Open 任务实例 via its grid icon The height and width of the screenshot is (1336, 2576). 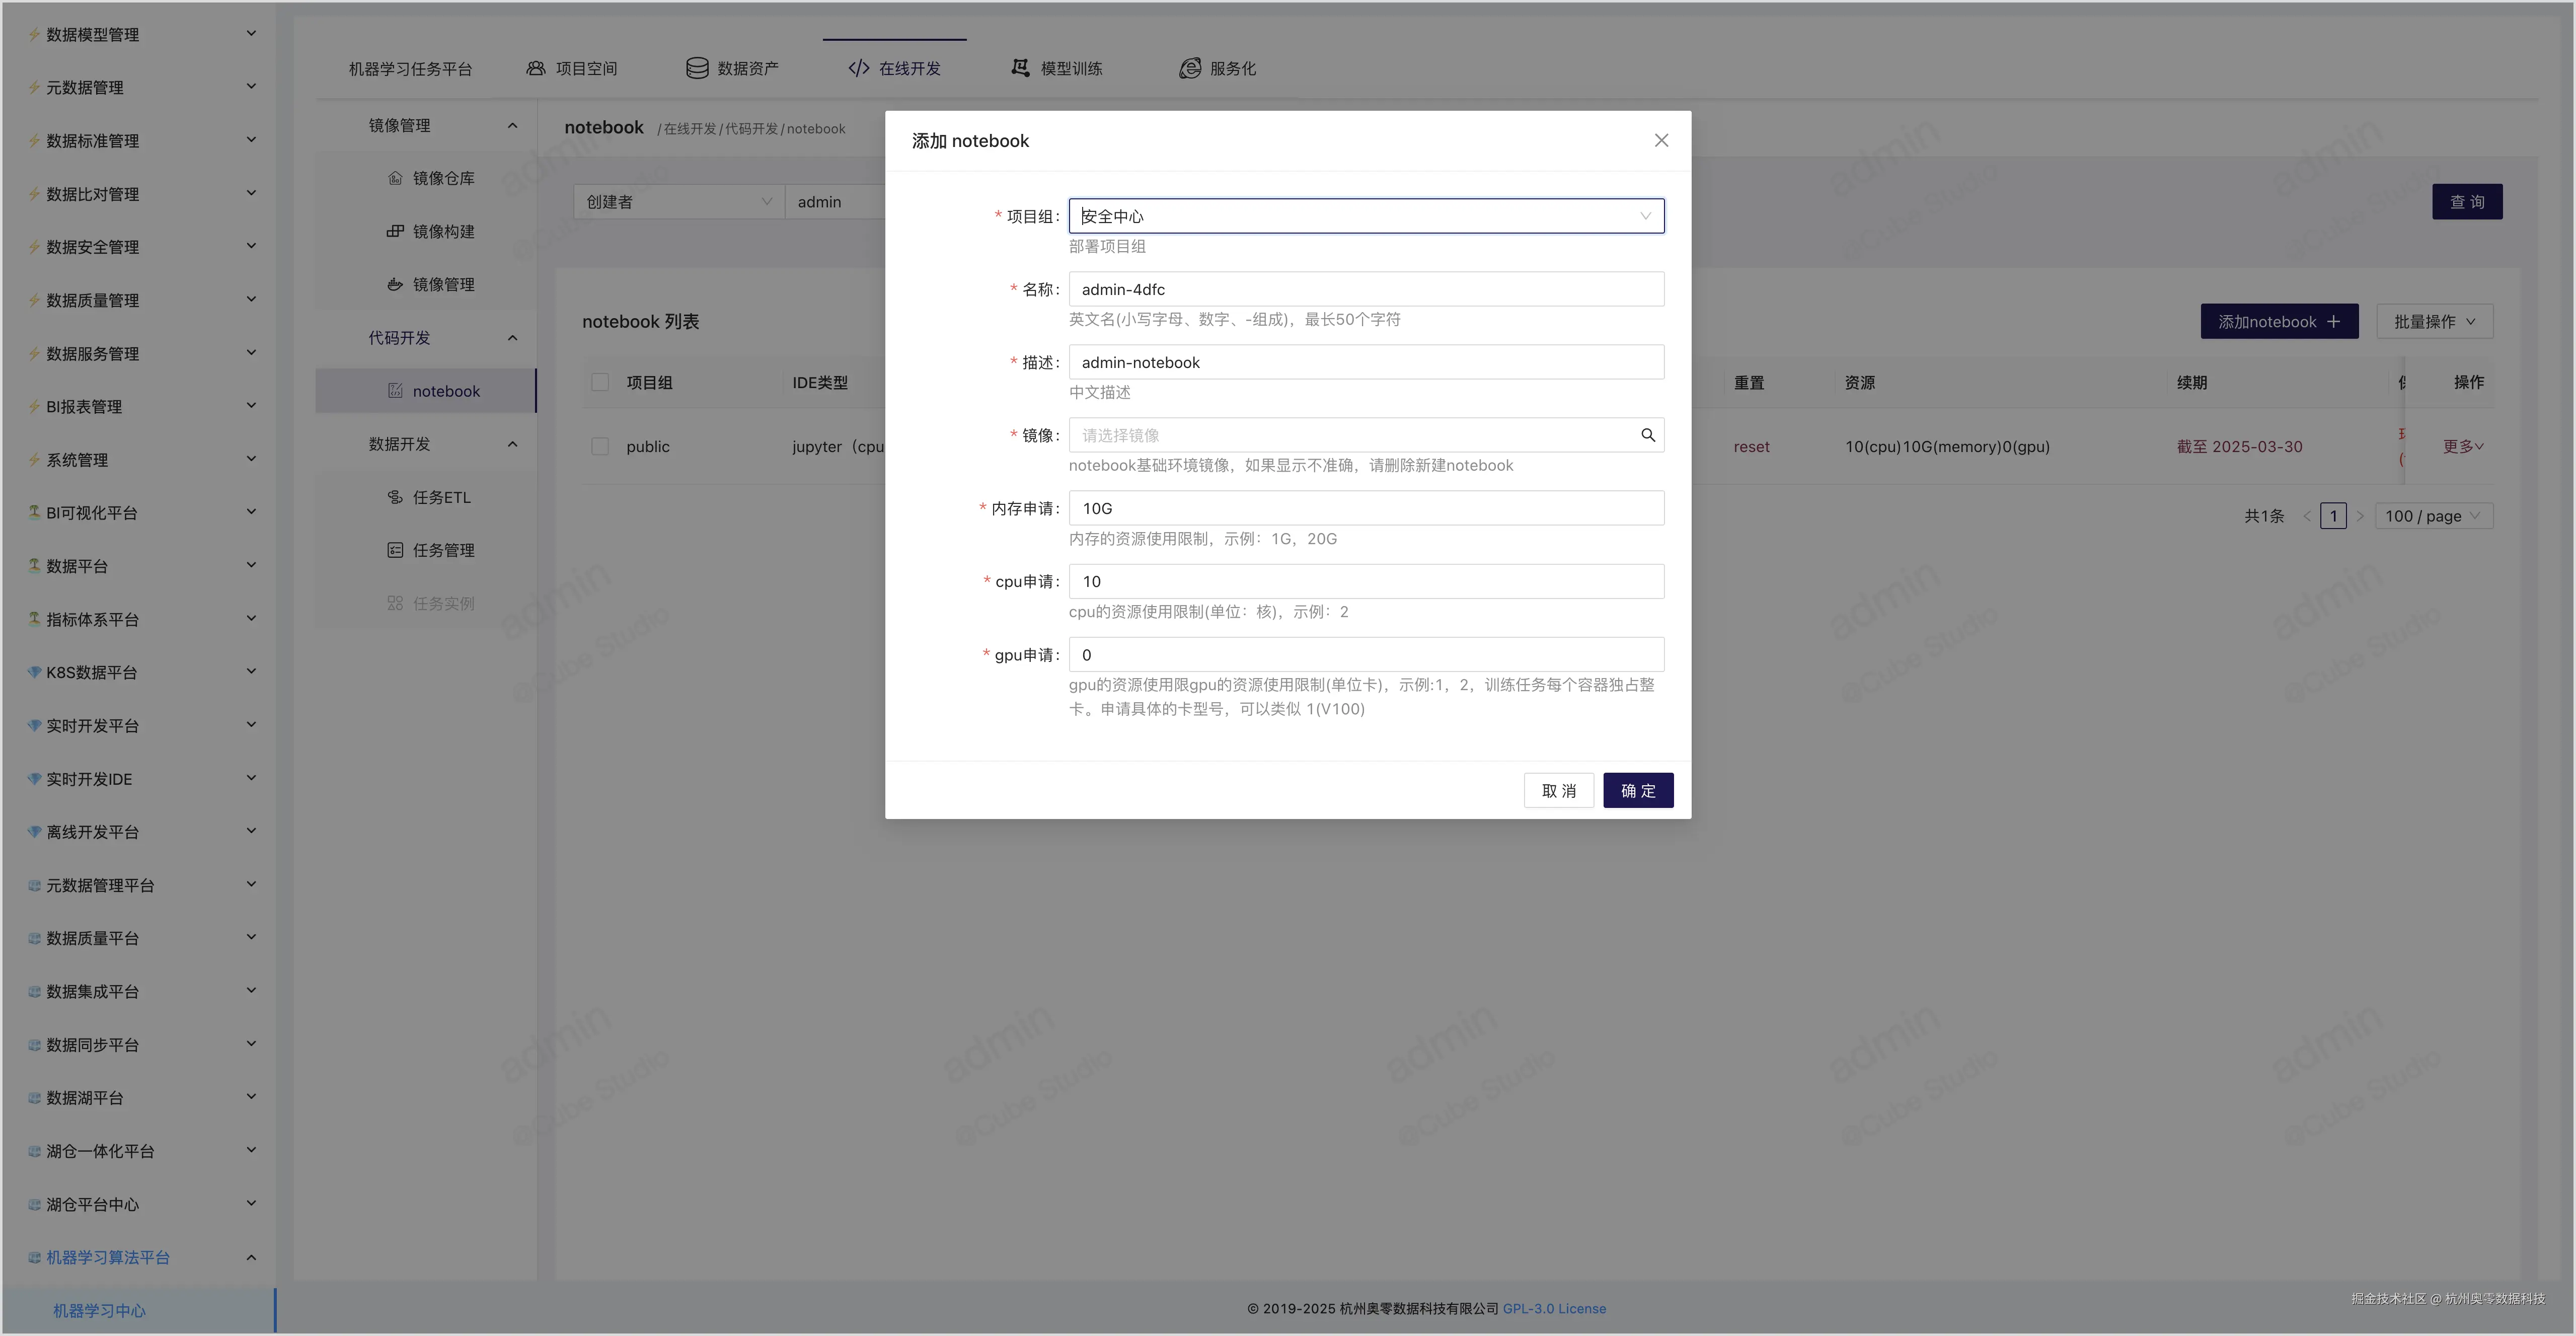396,602
